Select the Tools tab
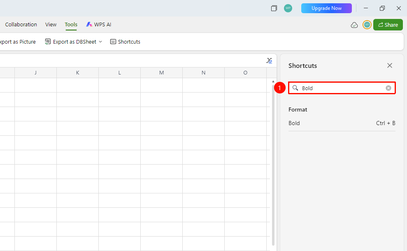 coord(71,24)
